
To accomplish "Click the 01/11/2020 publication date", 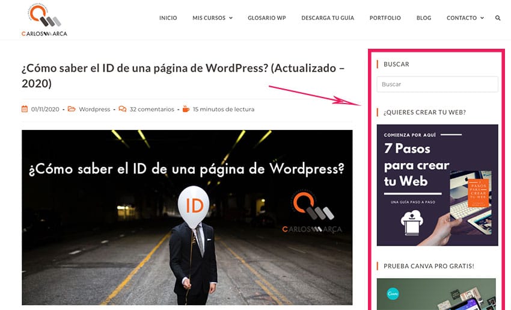I will [x=45, y=110].
